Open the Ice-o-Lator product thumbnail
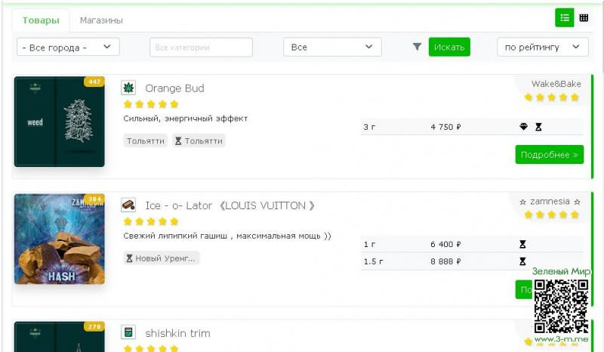The image size is (604, 352). [60, 239]
